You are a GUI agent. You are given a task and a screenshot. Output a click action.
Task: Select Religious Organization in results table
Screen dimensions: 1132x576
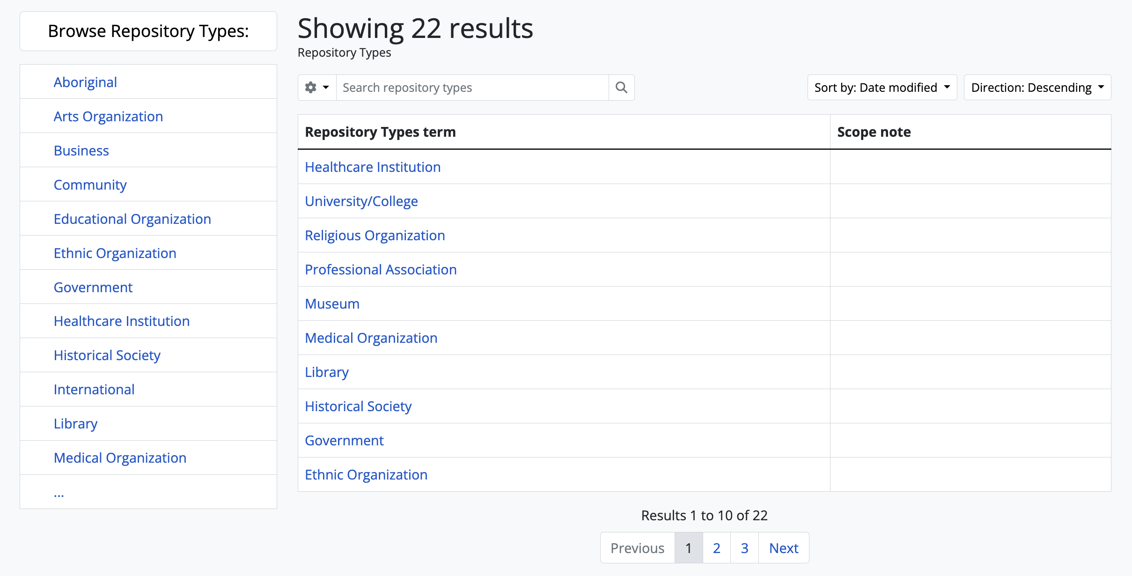click(x=375, y=236)
